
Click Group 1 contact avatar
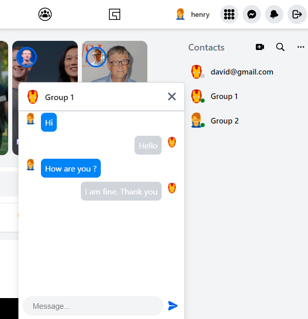click(x=196, y=96)
